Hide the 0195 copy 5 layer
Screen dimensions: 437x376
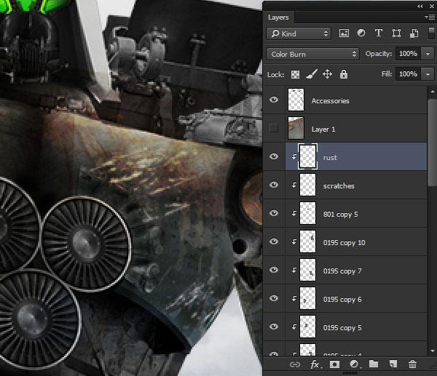274,327
